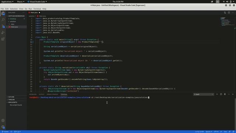Open the Explorer view in activity bar
The image size is (236, 133).
click(3, 13)
